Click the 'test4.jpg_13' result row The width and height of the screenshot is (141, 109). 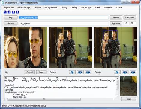pyautogui.click(x=60, y=80)
